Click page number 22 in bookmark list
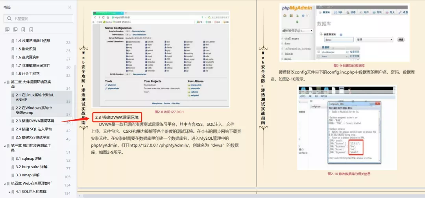Viewport: 425px width, 198px height. (68, 43)
